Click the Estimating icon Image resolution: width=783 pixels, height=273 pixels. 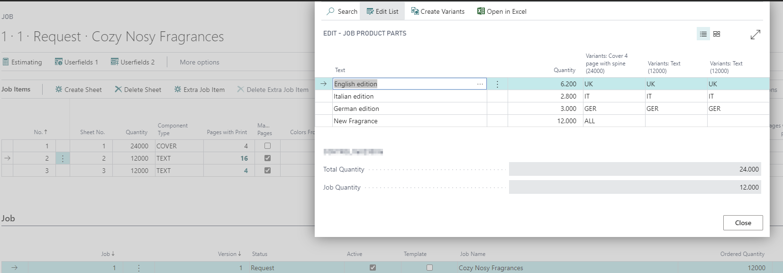(6, 62)
